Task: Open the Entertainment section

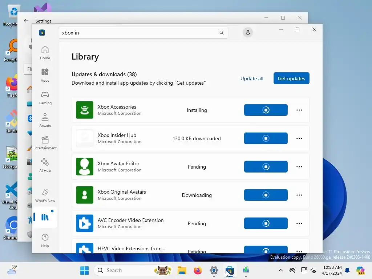Action: pos(45,143)
